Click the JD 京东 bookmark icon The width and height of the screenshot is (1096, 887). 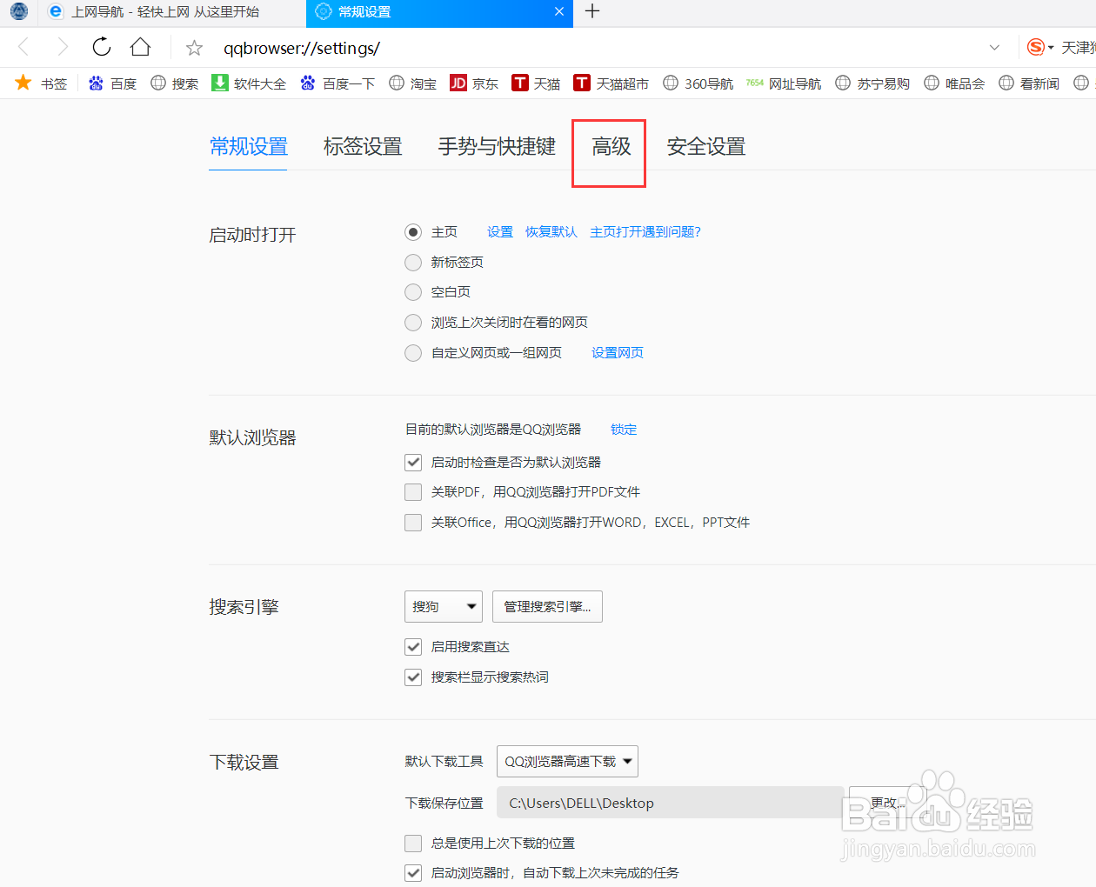tap(458, 83)
